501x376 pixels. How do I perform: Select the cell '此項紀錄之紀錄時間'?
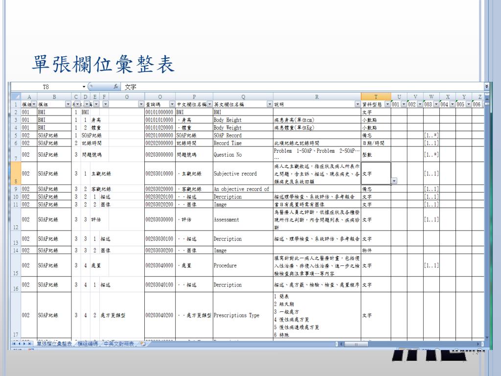point(317,143)
